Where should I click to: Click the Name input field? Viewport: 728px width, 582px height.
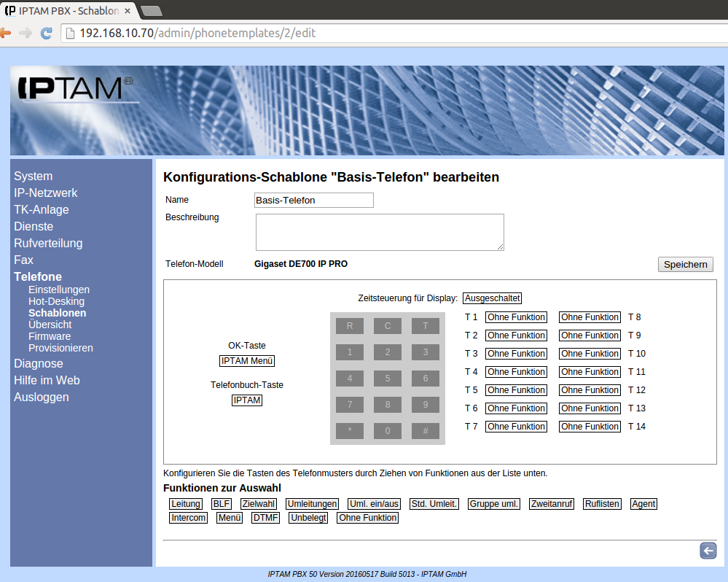[x=313, y=200]
